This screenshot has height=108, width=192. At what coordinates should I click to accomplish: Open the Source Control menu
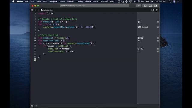pos(91,1)
